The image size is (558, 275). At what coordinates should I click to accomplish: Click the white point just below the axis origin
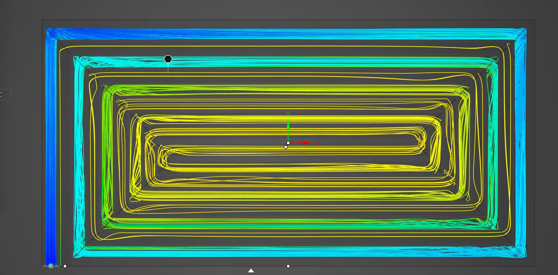[x=286, y=147]
